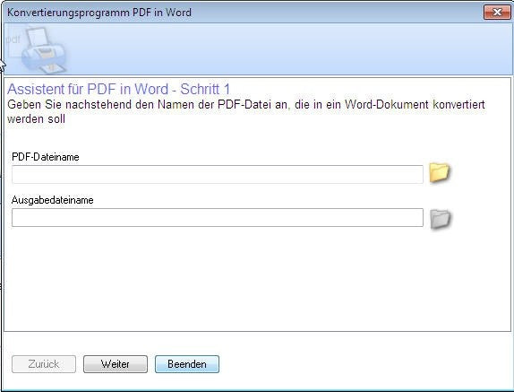Proceed with the Weiter button

pyautogui.click(x=116, y=364)
